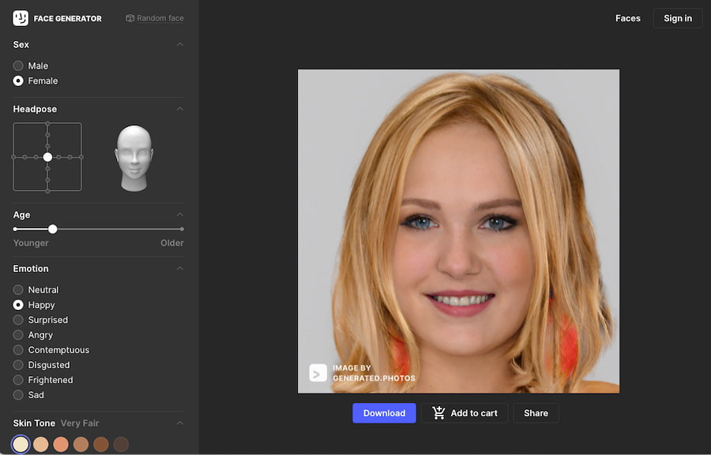The width and height of the screenshot is (711, 455).
Task: Click the shopping cart icon
Action: coord(439,413)
